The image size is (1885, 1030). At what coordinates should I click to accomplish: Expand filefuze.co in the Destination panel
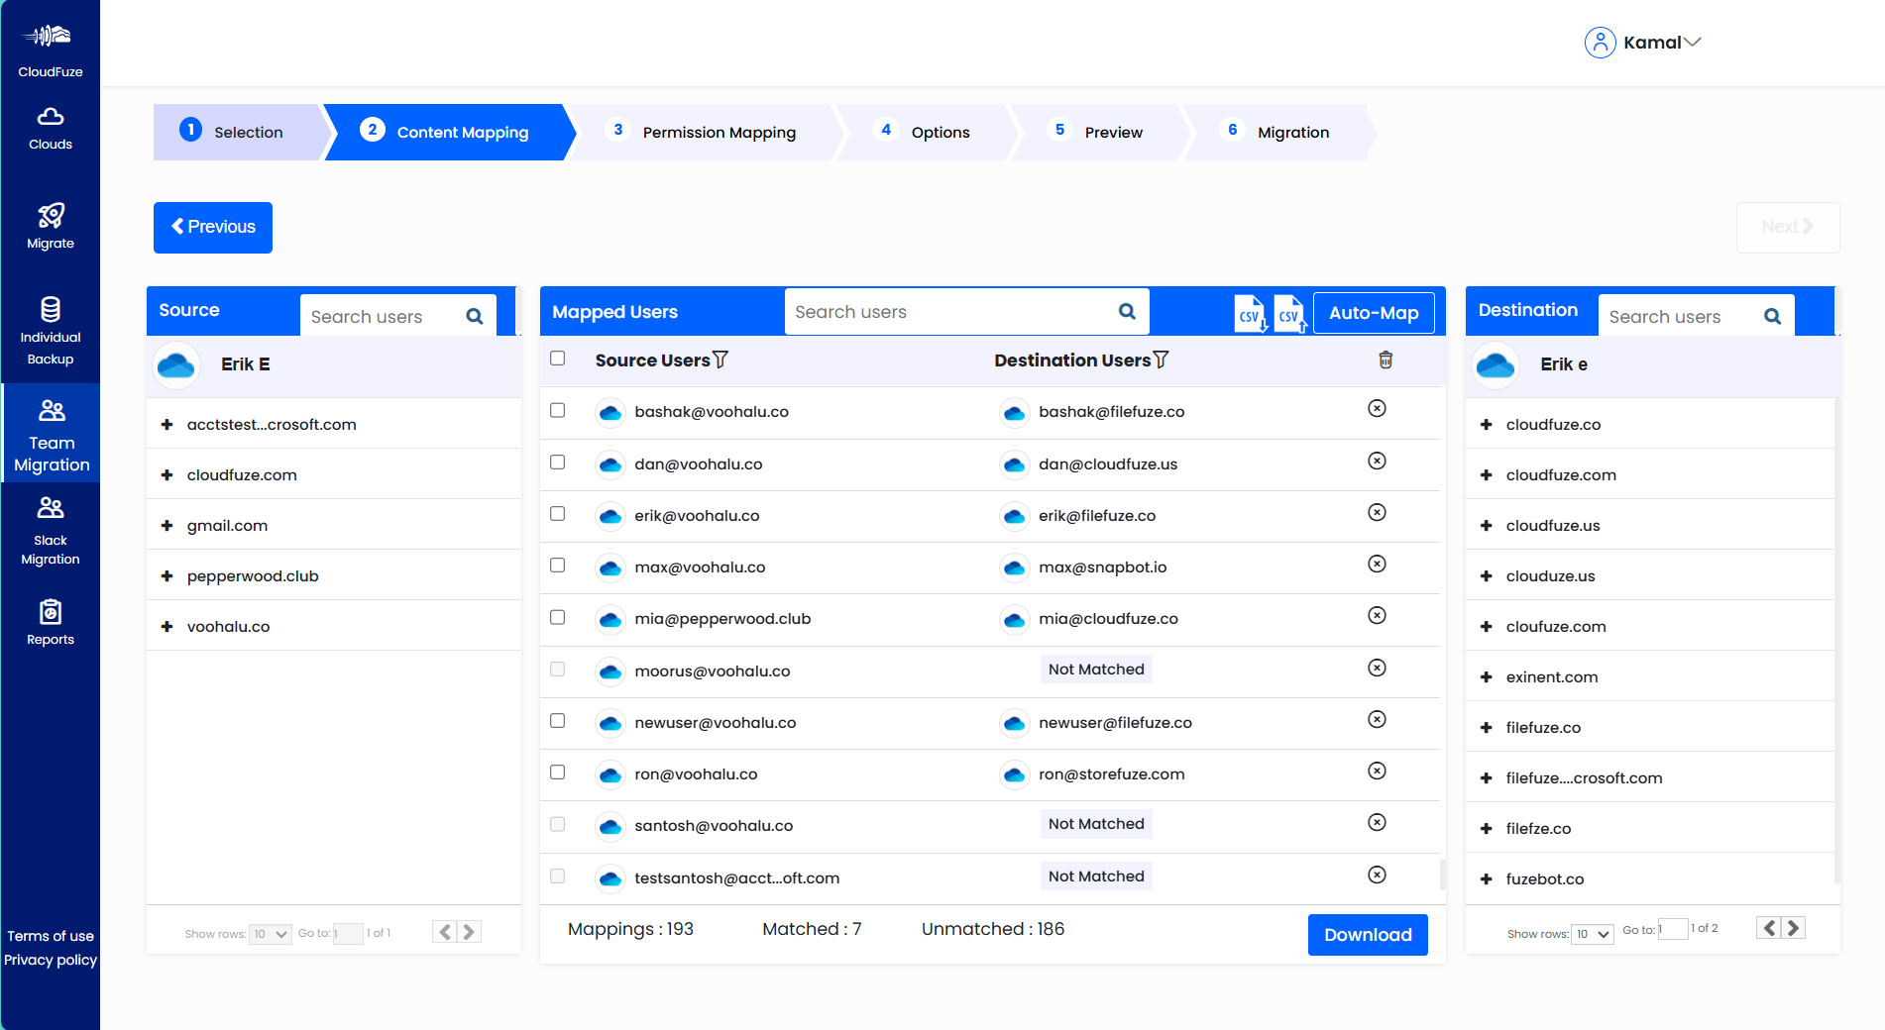coord(1487,727)
